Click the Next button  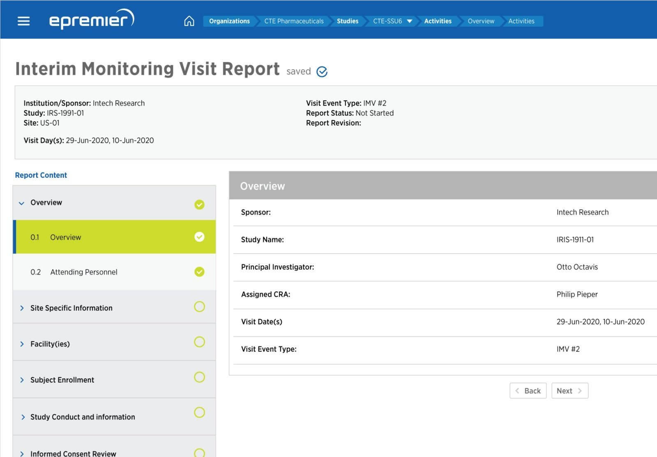coord(569,391)
